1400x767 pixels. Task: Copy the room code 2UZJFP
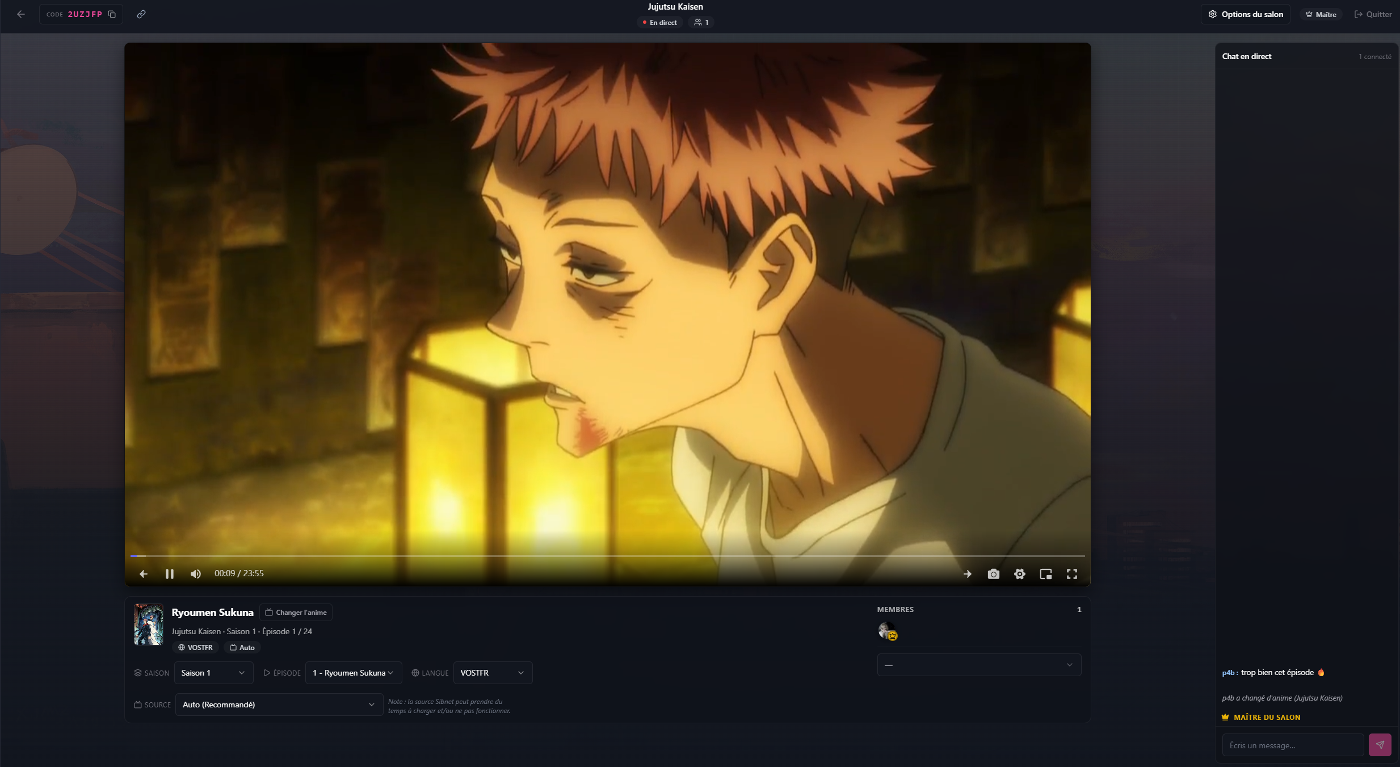(112, 14)
